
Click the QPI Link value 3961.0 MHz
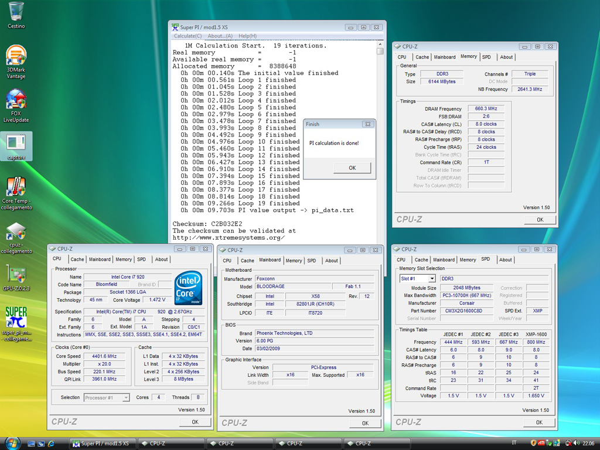tap(104, 379)
